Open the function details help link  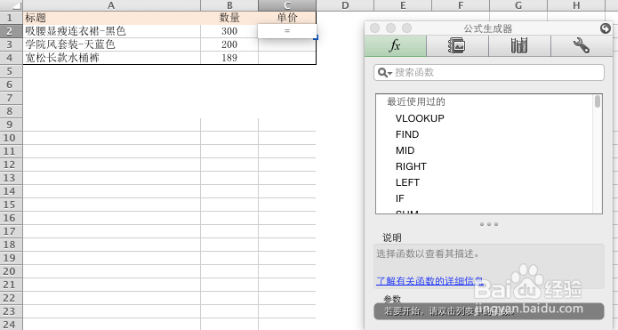coord(429,281)
